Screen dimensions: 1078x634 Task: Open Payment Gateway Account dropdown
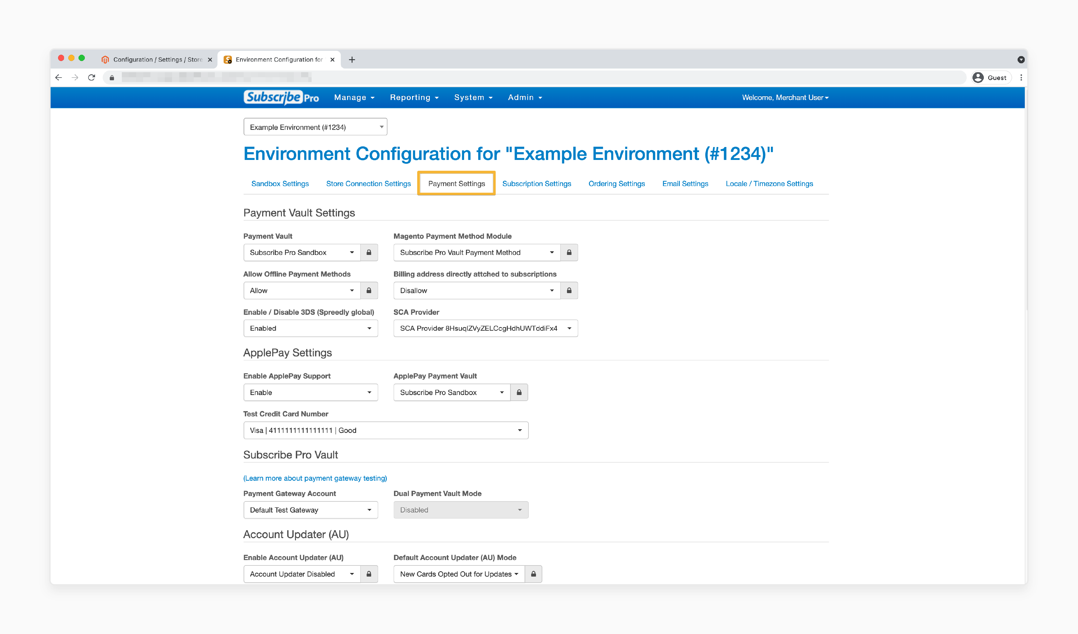311,510
